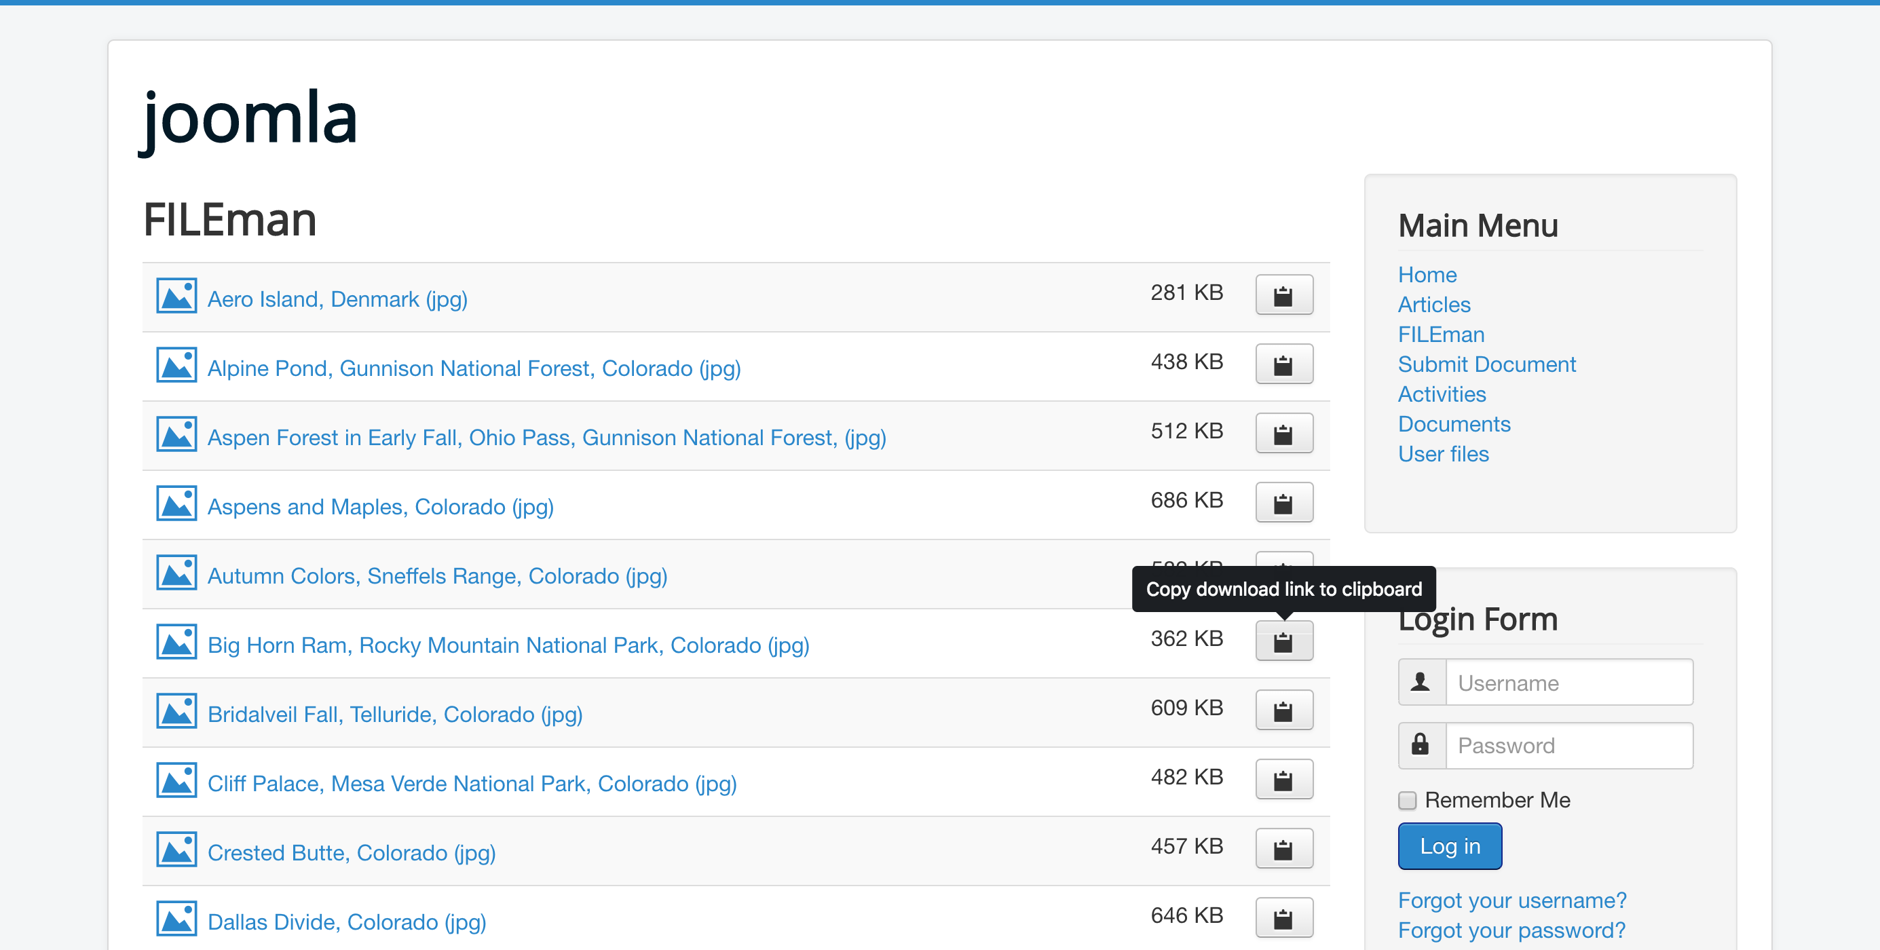
Task: Tick the Remember Me checkbox
Action: coord(1407,801)
